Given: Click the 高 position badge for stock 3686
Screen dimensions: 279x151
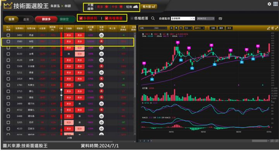Looking at the screenshot, I should (x=102, y=98).
